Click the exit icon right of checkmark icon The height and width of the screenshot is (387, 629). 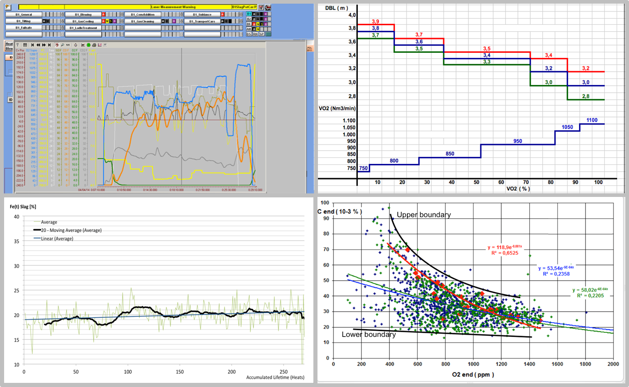[268, 7]
